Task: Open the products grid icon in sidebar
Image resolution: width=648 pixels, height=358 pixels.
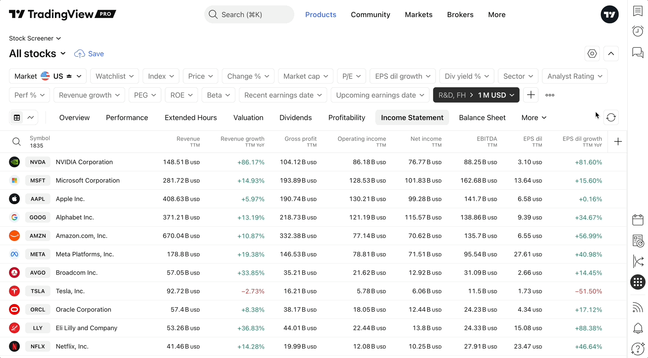Action: click(x=638, y=282)
